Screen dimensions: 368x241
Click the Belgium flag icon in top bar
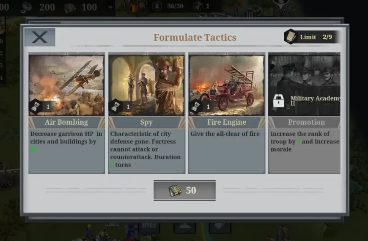point(133,8)
